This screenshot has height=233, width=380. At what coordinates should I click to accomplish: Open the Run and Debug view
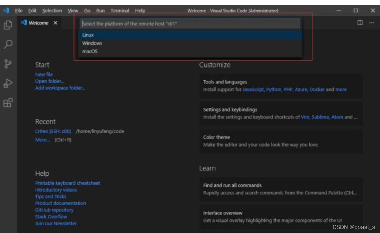pos(8,83)
